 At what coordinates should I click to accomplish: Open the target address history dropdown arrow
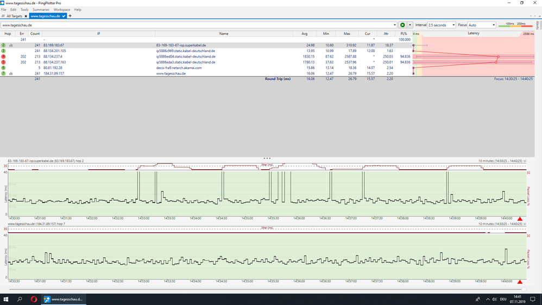coord(395,25)
